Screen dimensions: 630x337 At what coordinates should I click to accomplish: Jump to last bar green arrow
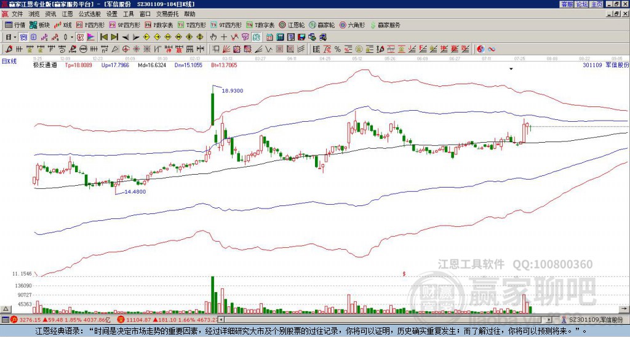pos(114,37)
